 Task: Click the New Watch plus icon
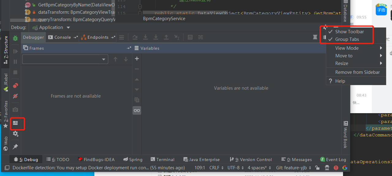click(x=137, y=59)
